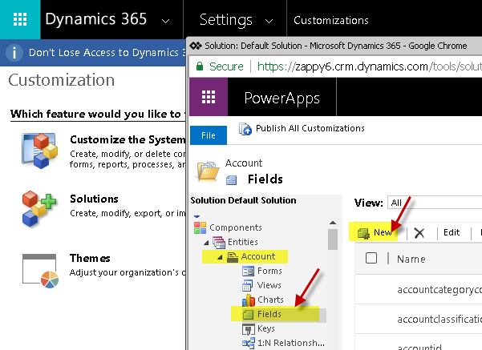This screenshot has height=350, width=482.
Task: Click Dynamics 365 title in navigation bar
Action: click(x=96, y=19)
